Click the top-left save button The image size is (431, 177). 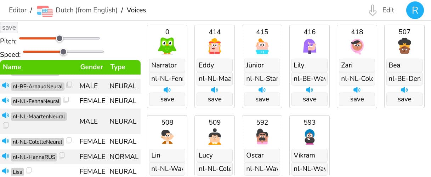[9, 28]
